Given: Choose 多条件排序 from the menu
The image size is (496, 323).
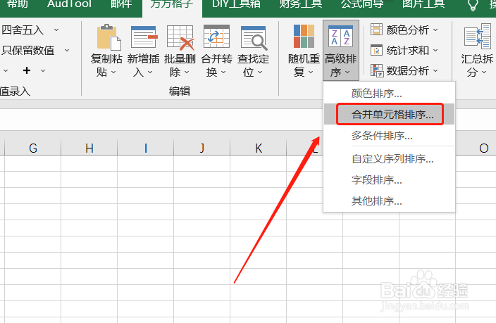Looking at the screenshot, I should click(x=389, y=135).
